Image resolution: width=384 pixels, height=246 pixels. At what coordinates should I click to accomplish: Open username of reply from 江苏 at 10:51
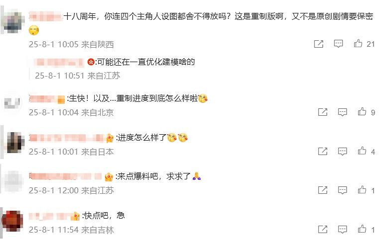[x=59, y=62]
